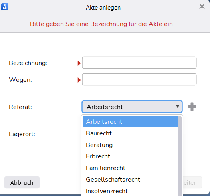Cancel with the Abbruch button
Image resolution: width=210 pixels, height=196 pixels.
click(x=22, y=182)
